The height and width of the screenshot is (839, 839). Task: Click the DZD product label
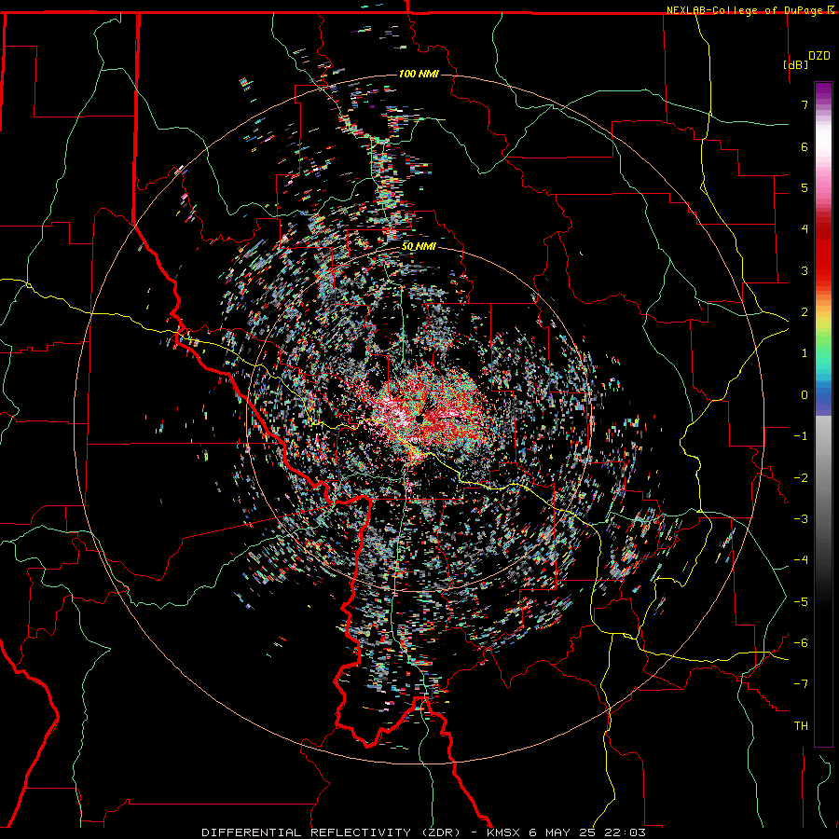pos(819,56)
